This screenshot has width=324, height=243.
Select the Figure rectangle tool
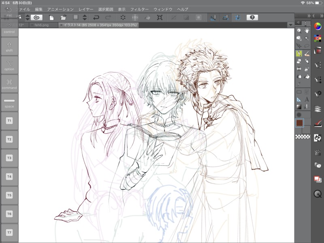[299, 92]
